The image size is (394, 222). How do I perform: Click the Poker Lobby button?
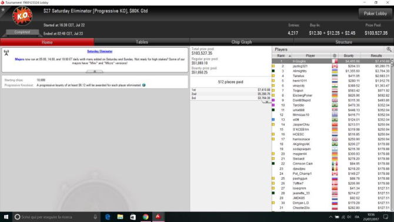click(375, 14)
